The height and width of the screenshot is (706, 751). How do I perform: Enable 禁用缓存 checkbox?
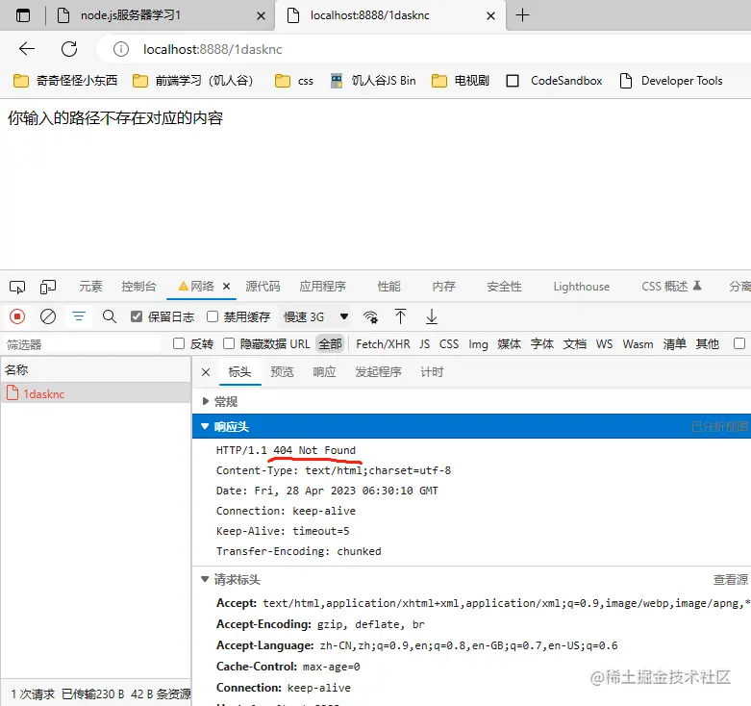(x=213, y=316)
